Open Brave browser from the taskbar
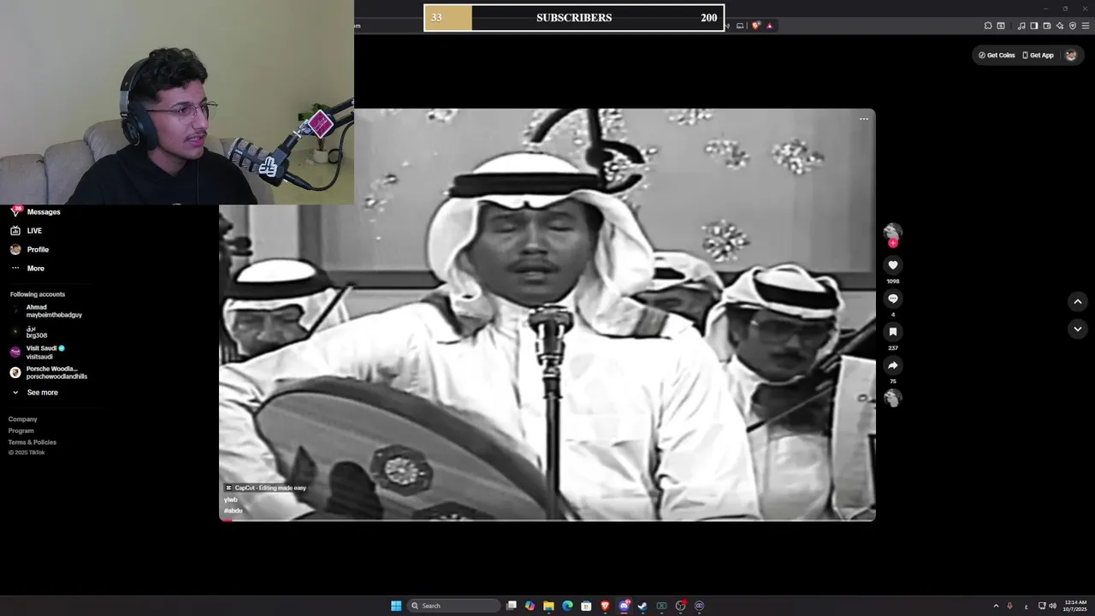The height and width of the screenshot is (616, 1095). click(605, 606)
